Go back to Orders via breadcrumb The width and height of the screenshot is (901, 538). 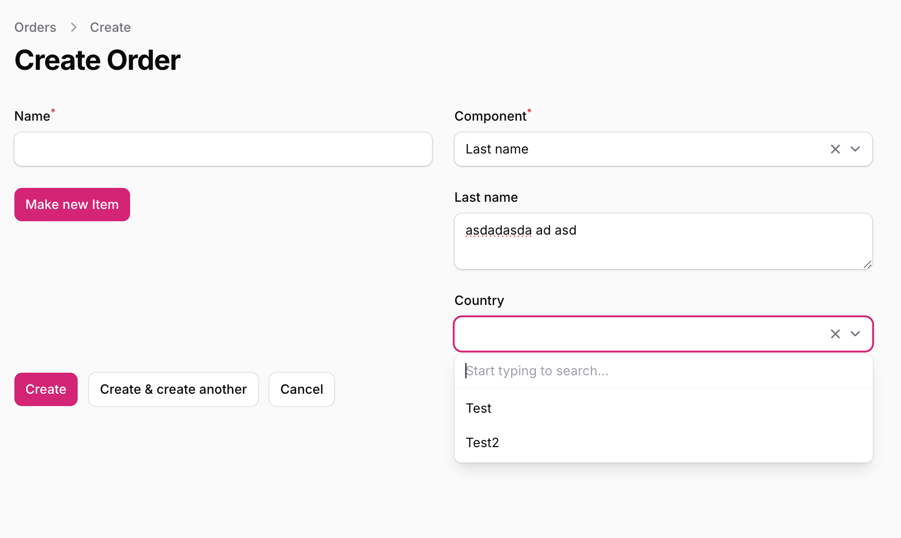(35, 27)
